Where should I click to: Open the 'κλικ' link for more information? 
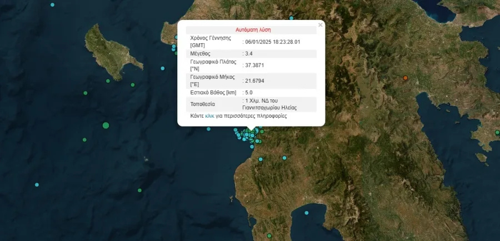(x=209, y=117)
